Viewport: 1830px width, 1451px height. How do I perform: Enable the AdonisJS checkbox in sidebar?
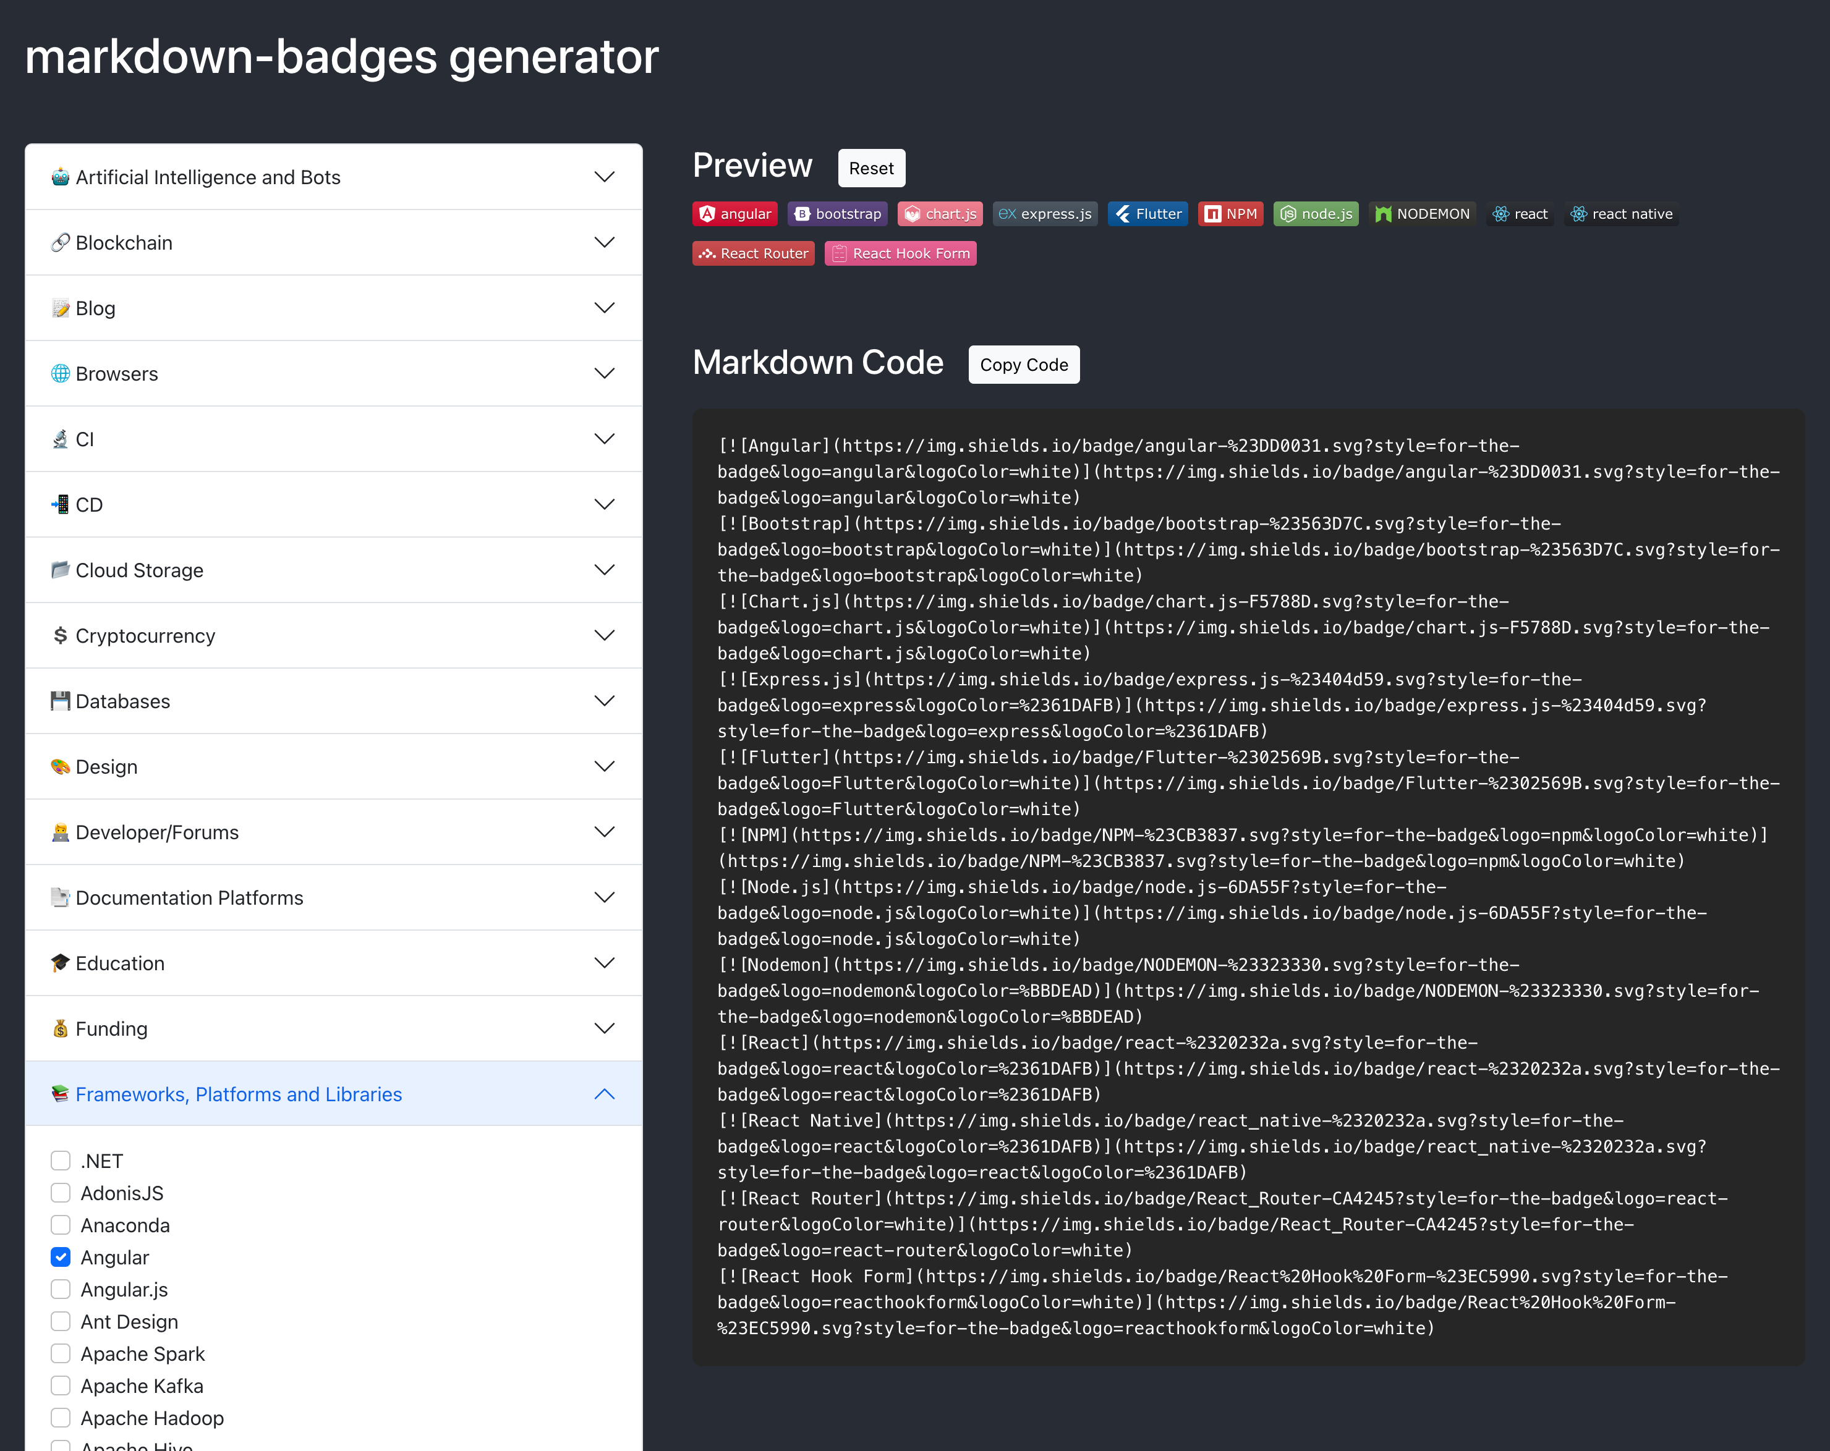[x=61, y=1193]
